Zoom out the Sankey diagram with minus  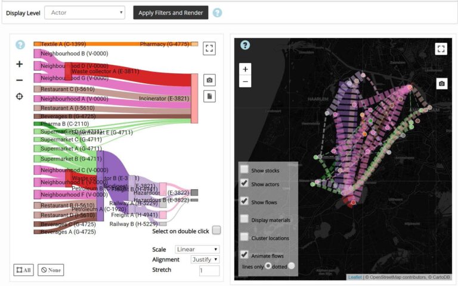(x=20, y=80)
